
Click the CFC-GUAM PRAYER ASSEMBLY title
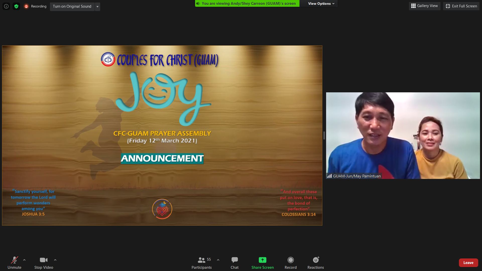click(x=162, y=133)
